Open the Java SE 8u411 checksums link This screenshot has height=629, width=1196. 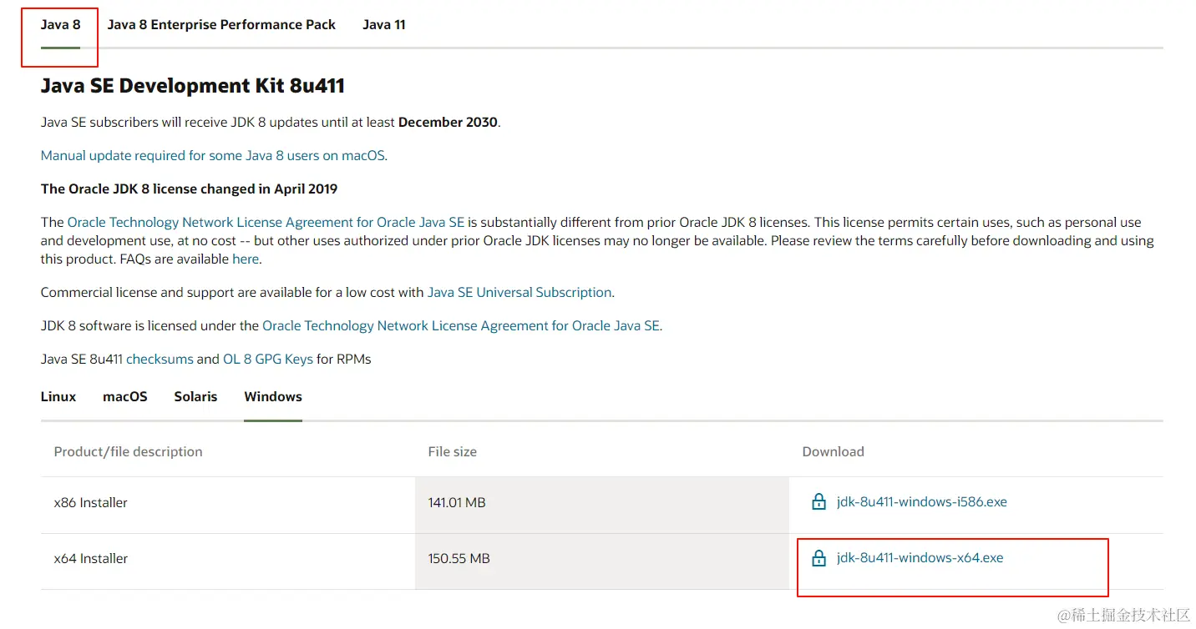point(159,360)
